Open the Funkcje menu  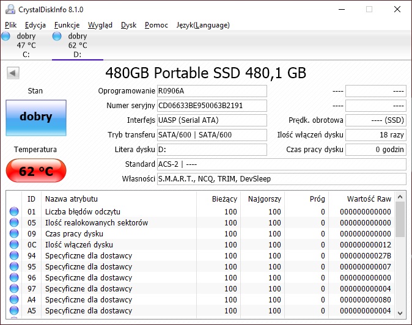tap(67, 25)
